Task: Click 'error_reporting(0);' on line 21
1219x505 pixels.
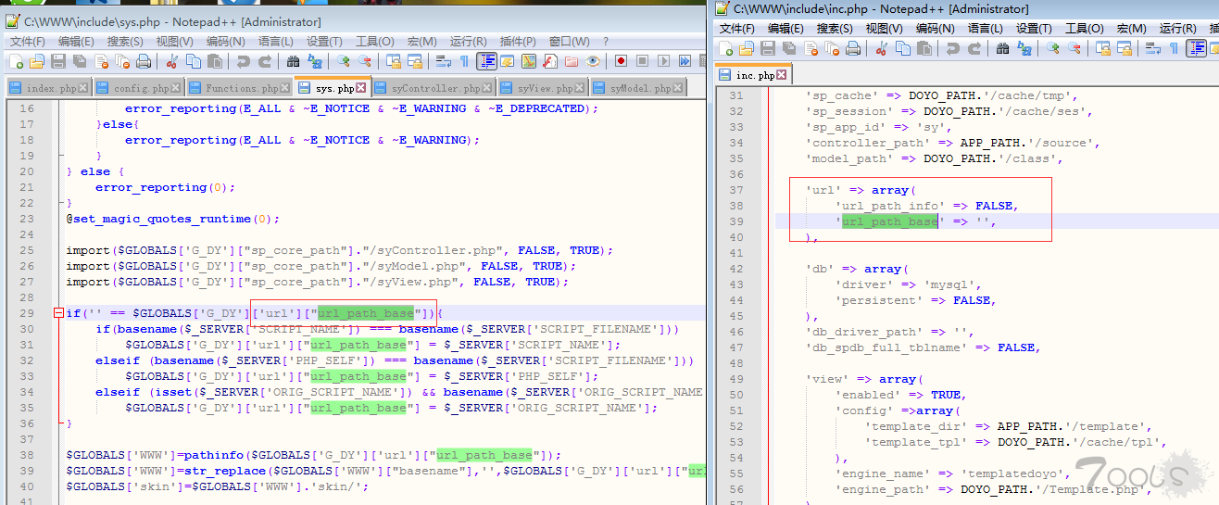Action: click(x=166, y=187)
